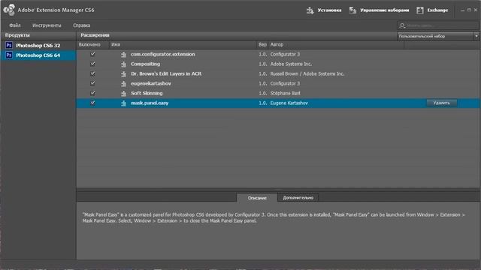Maximize the Extension Manager window
Screen dimensions: 481x270
[x=469, y=10]
